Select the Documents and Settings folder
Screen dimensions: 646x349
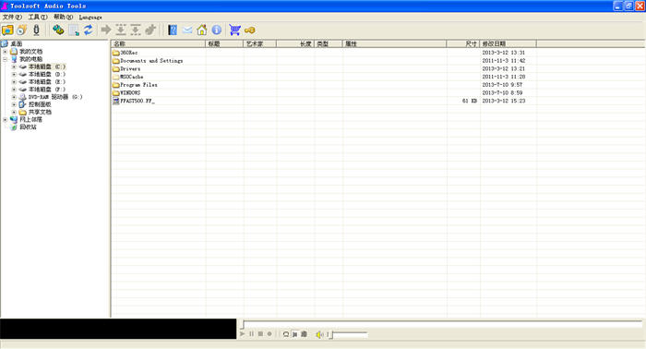tap(151, 61)
